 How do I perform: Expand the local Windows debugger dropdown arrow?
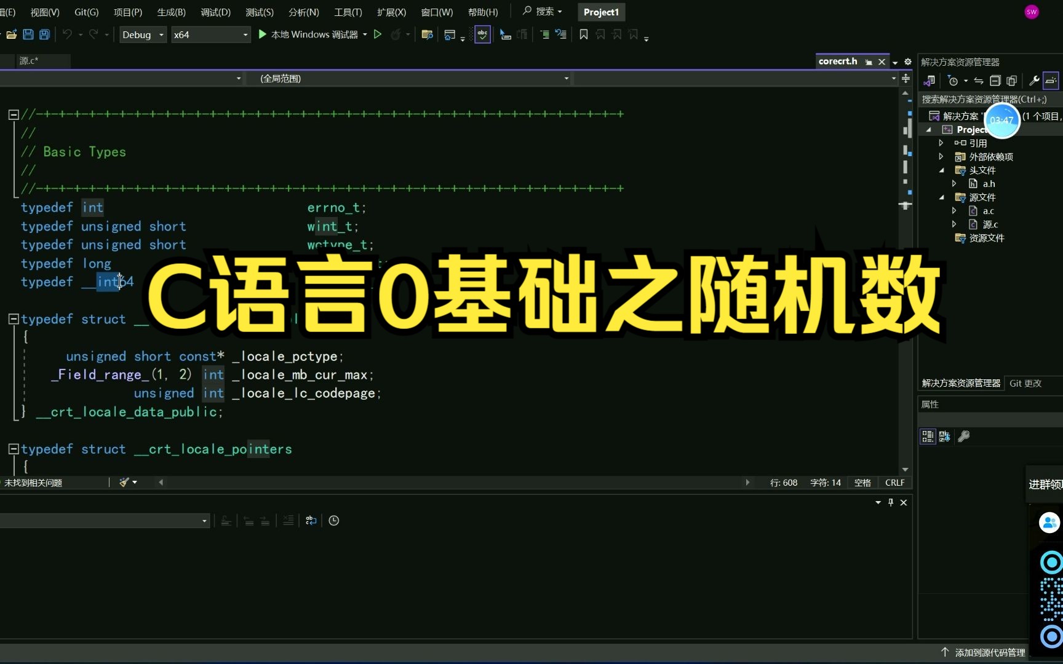365,34
